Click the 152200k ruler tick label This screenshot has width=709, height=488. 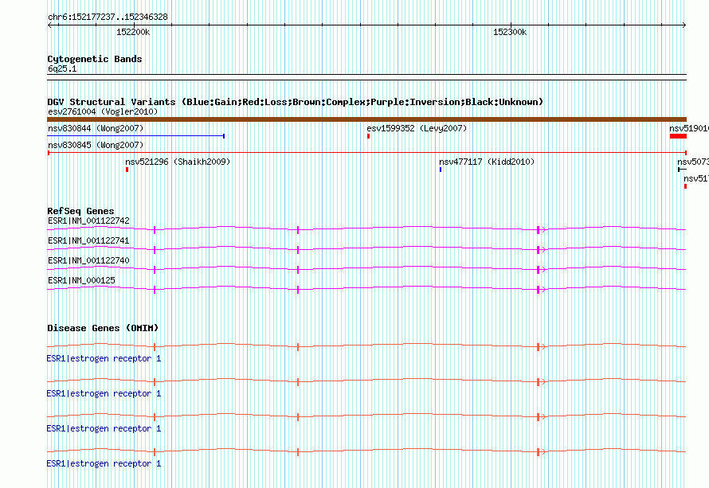click(x=133, y=32)
